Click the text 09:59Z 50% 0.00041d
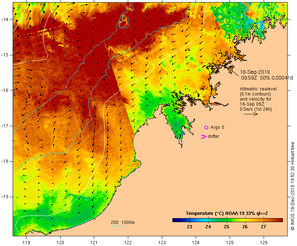This screenshot has width=297, height=246. click(x=267, y=78)
